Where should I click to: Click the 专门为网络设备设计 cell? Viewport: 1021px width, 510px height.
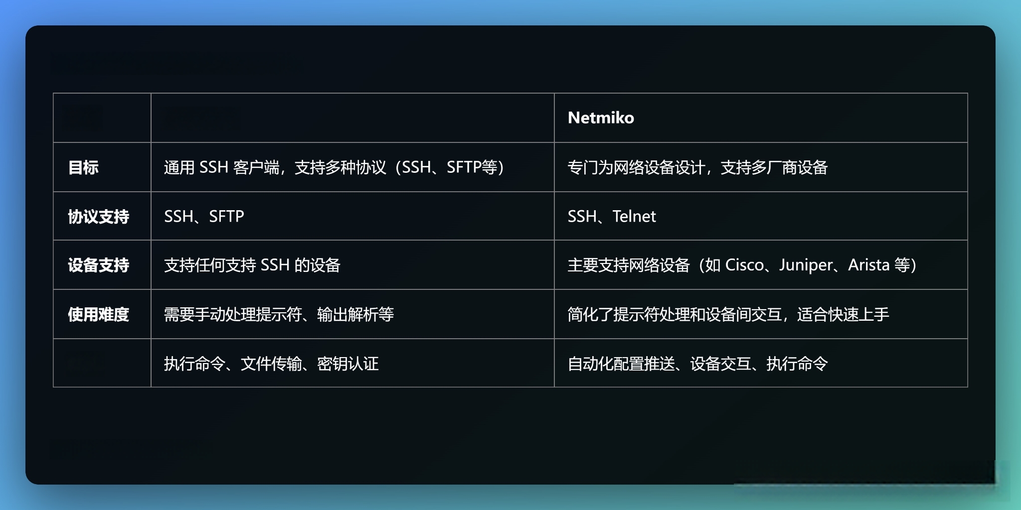[697, 167]
